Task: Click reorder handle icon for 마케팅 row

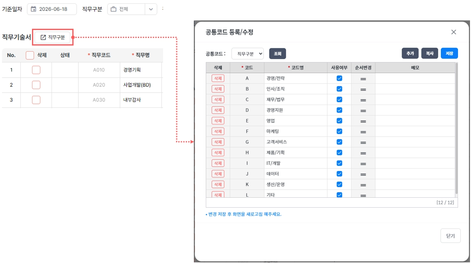Action: tap(363, 132)
